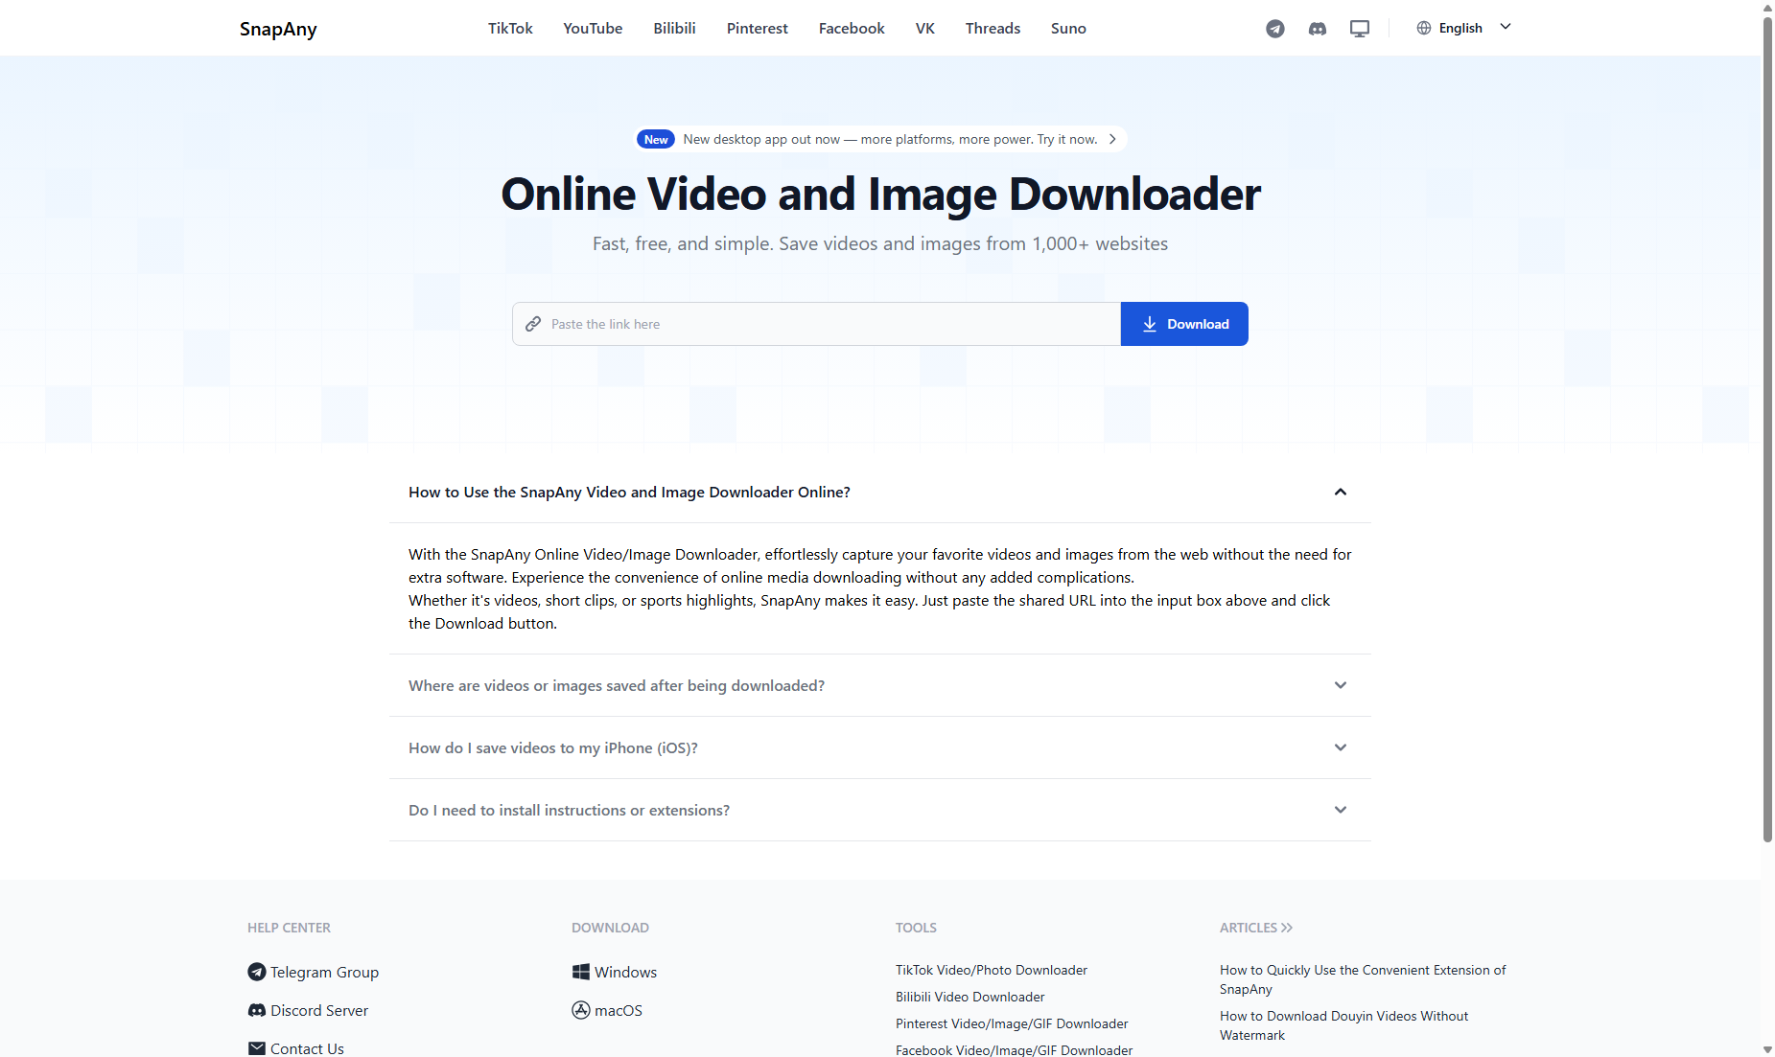Image resolution: width=1775 pixels, height=1057 pixels.
Task: Open TikTok Video/Photo Downloader link
Action: coord(992,970)
